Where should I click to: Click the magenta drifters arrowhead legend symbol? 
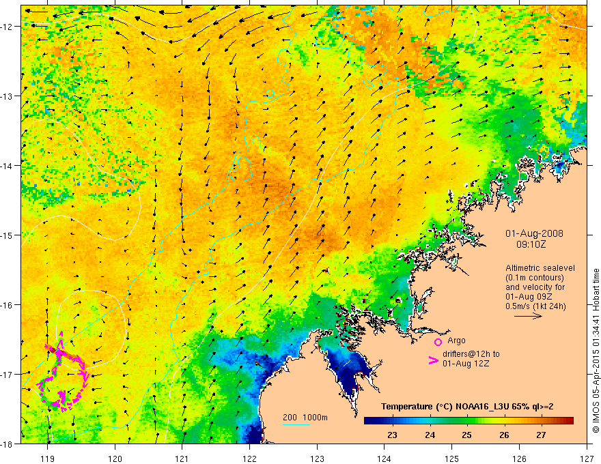point(433,360)
